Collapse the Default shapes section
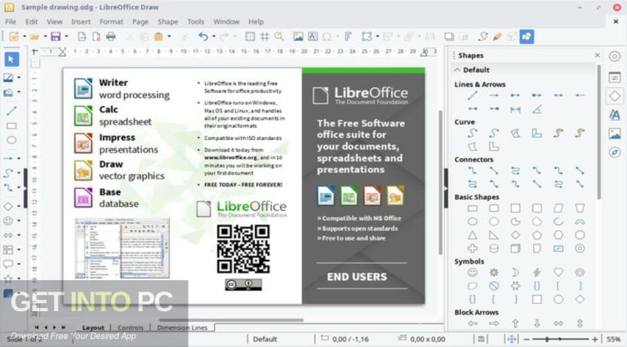Image resolution: width=627 pixels, height=347 pixels. pyautogui.click(x=457, y=70)
